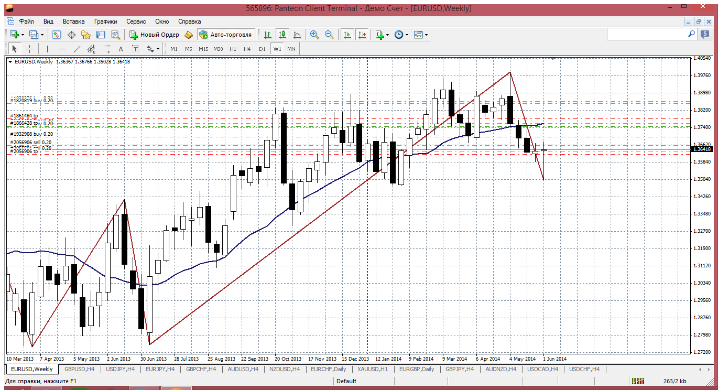Open the Вставка menu
The width and height of the screenshot is (718, 390).
click(x=73, y=21)
